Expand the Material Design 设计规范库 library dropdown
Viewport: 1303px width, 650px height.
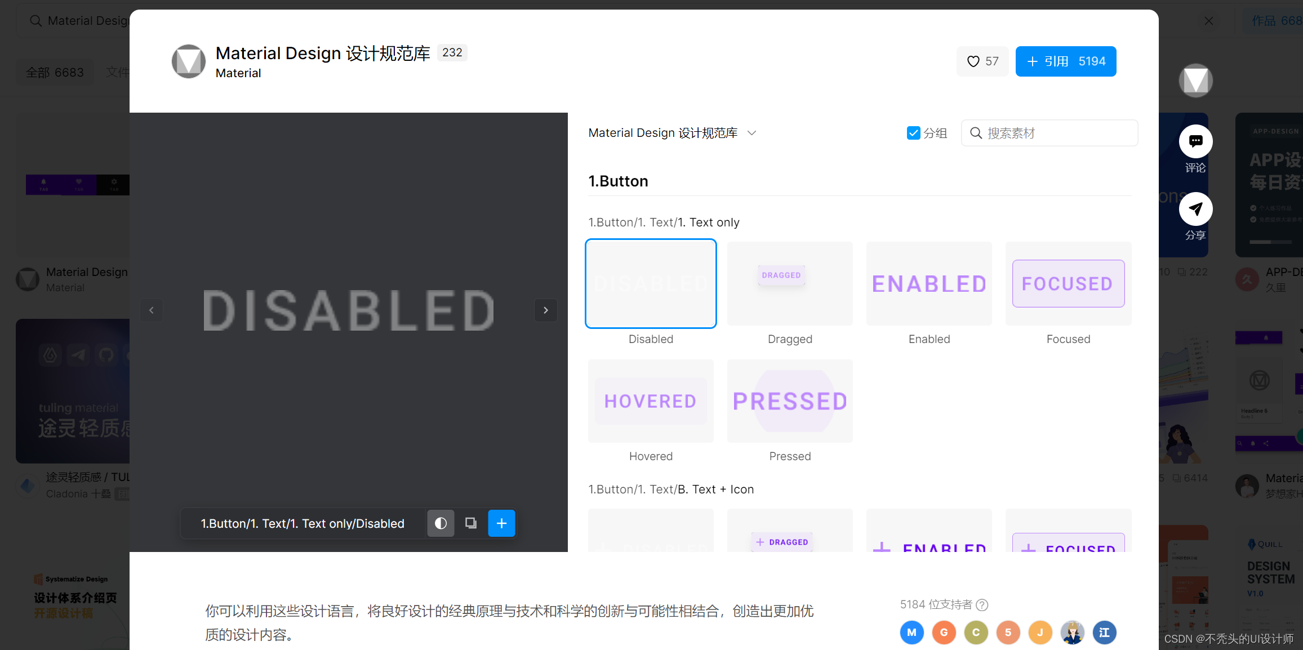point(672,133)
